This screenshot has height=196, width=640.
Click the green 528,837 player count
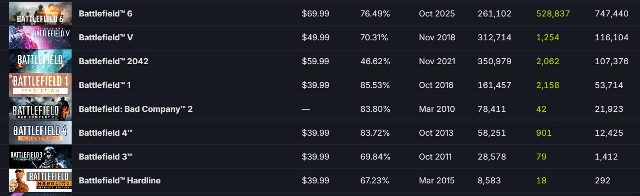(x=553, y=13)
